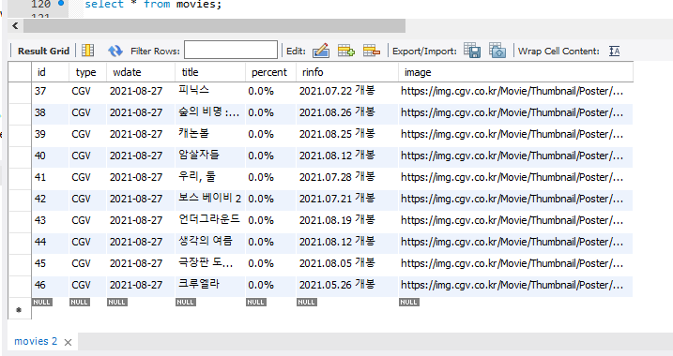Edit the current row with pencil icon
The width and height of the screenshot is (673, 356).
(x=321, y=51)
